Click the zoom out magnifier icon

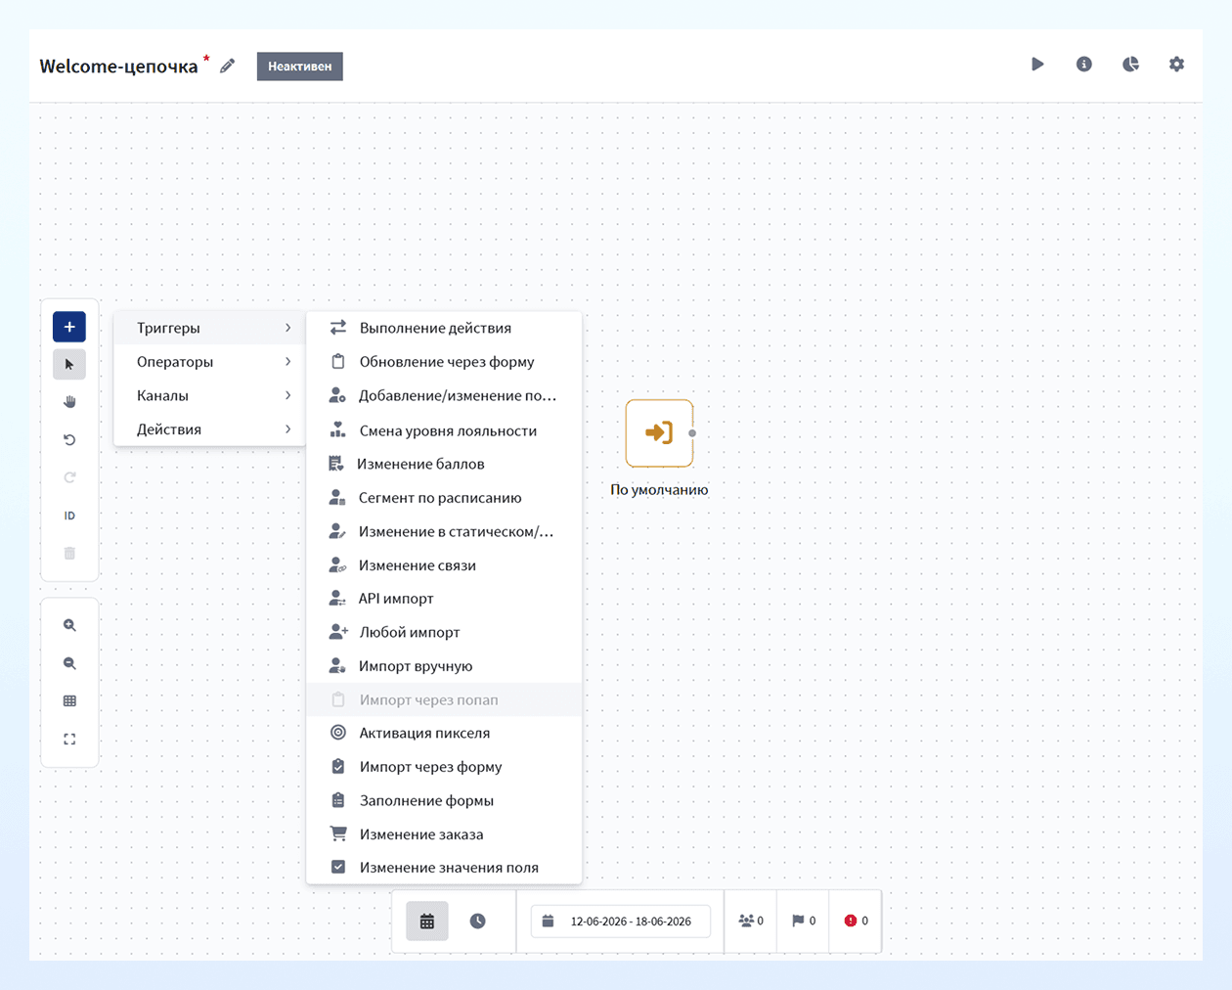[69, 663]
